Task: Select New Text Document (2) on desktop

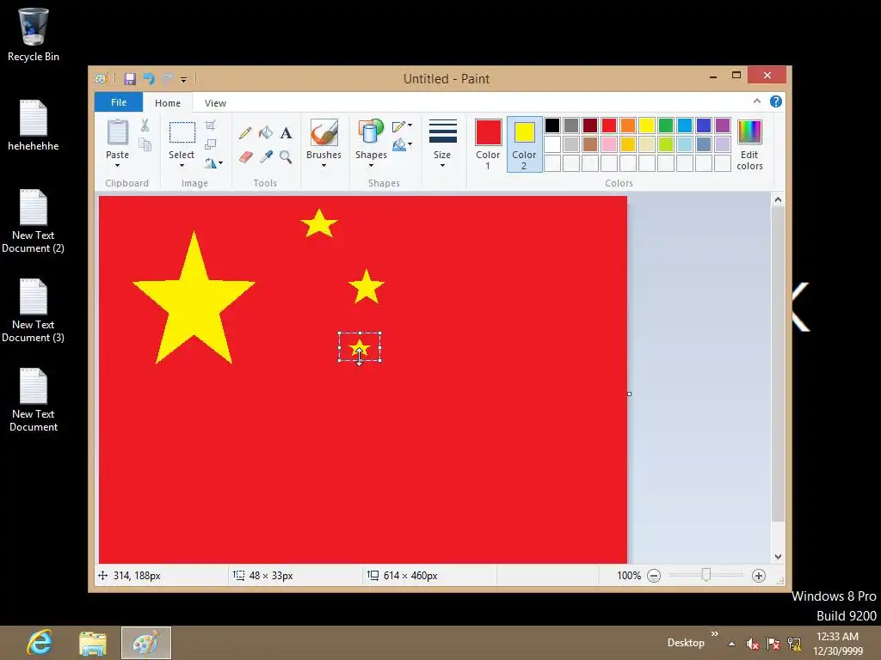Action: tap(34, 221)
